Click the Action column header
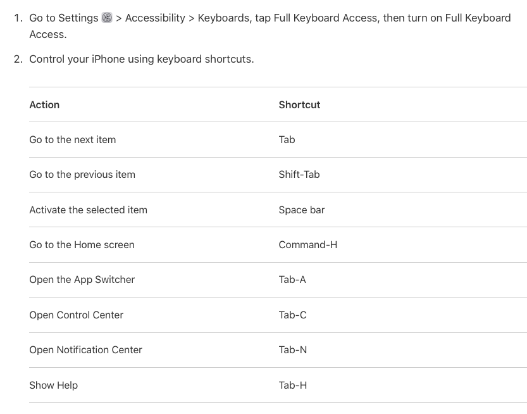This screenshot has width=527, height=414. click(44, 104)
